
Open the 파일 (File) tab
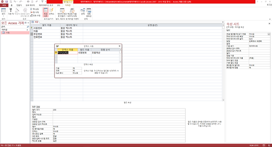(x=4, y=5)
